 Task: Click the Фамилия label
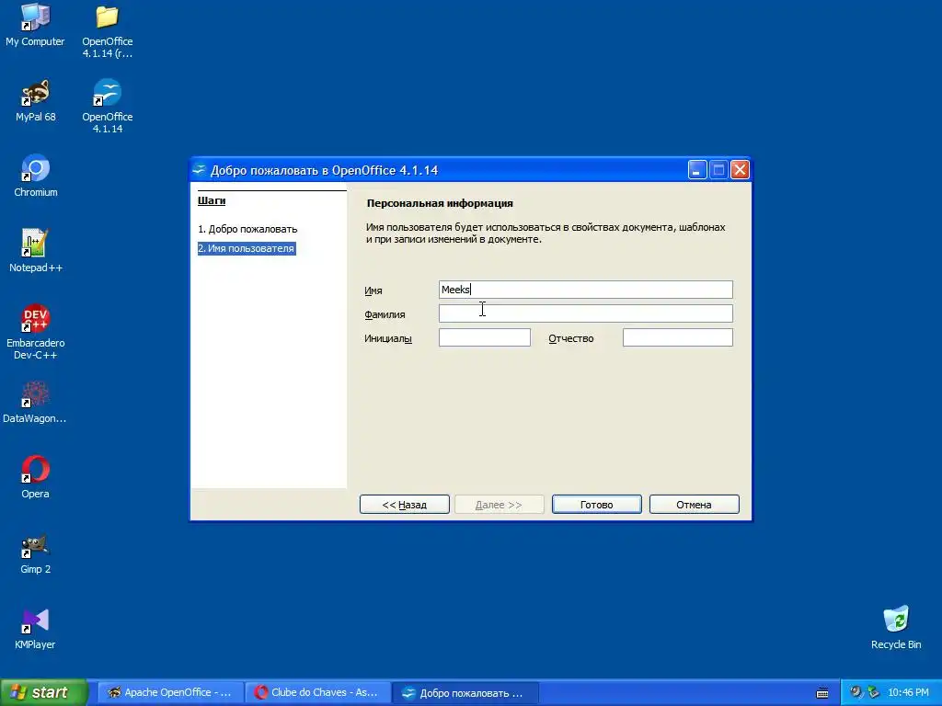[x=385, y=314]
